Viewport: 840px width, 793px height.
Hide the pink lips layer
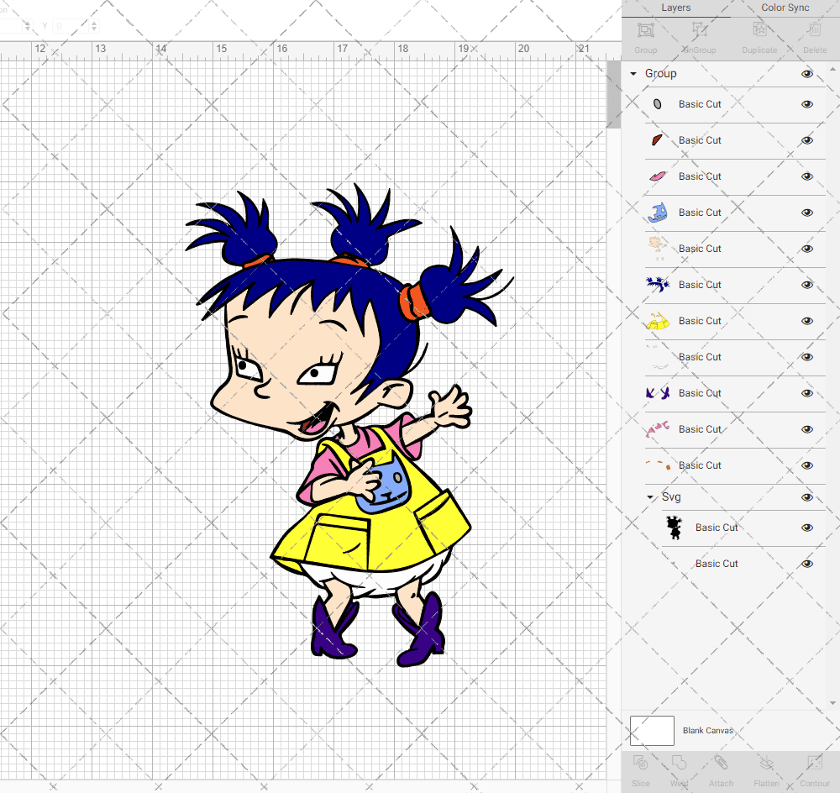(807, 176)
